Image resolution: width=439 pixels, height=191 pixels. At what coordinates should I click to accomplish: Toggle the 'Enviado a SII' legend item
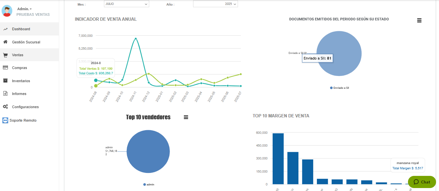(339, 88)
